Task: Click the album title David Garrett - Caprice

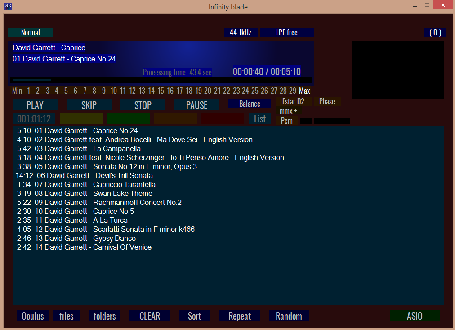Action: (x=49, y=48)
